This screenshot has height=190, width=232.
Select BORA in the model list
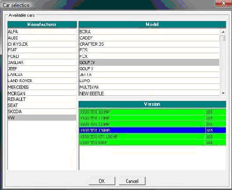tap(149, 32)
